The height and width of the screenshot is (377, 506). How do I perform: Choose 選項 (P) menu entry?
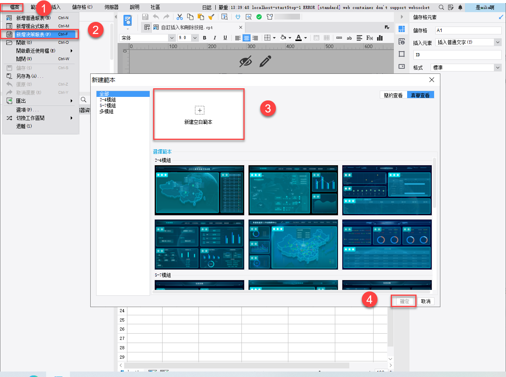[41, 110]
